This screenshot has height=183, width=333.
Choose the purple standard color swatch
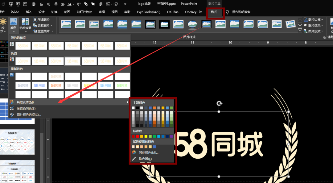(x=171, y=136)
